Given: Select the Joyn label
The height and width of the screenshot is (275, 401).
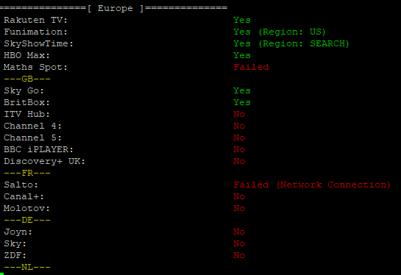Looking at the screenshot, I should pyautogui.click(x=18, y=232).
